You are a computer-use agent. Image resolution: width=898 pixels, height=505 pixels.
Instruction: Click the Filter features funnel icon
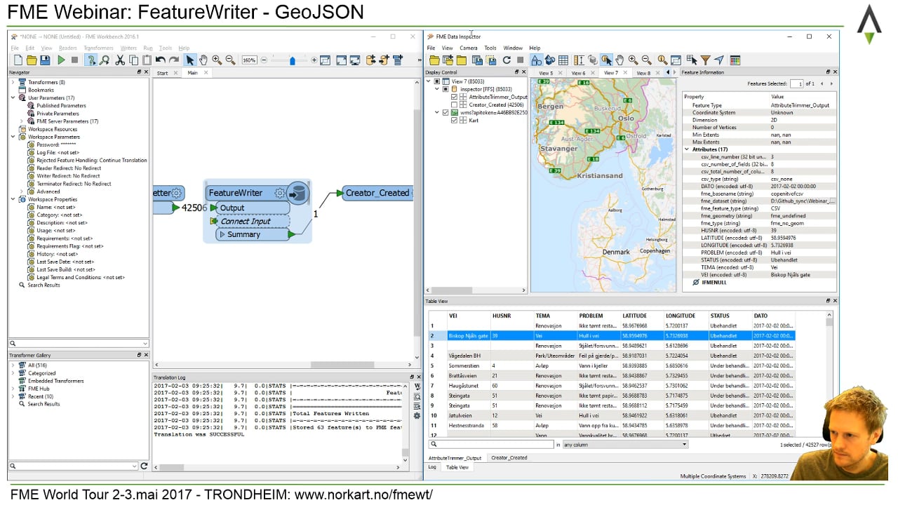click(705, 60)
